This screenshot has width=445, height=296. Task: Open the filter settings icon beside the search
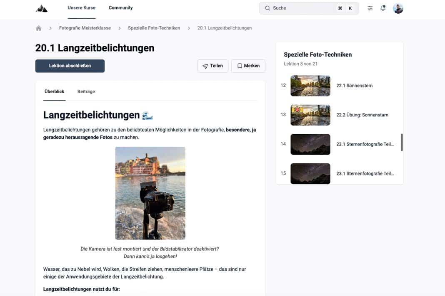pos(370,7)
